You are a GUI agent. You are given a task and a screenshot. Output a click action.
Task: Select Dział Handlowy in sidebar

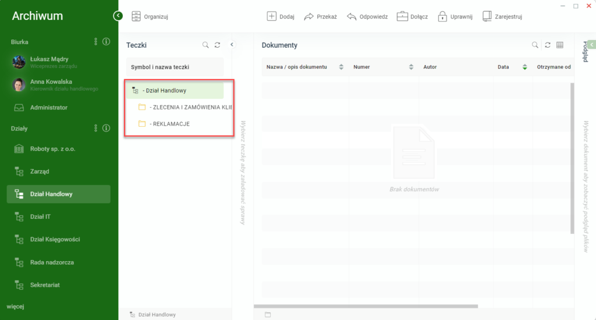click(x=59, y=194)
